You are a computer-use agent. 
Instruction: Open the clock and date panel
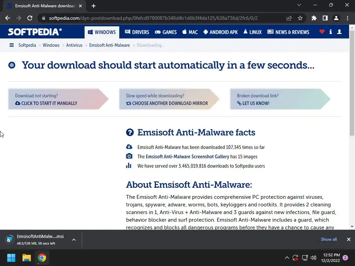pos(330,258)
